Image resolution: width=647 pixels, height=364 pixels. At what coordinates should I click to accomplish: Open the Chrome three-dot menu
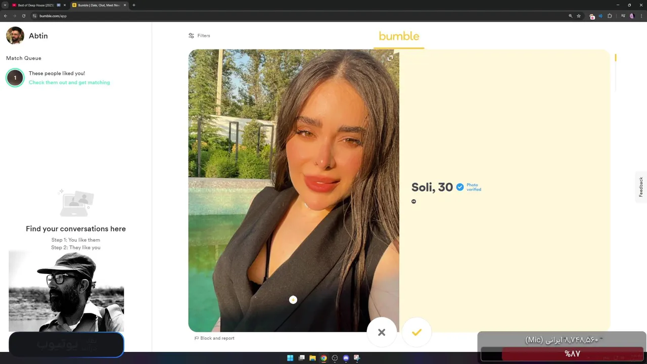click(641, 16)
